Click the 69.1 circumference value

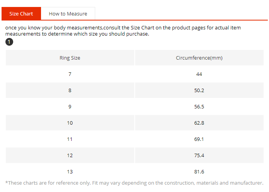[199, 139]
